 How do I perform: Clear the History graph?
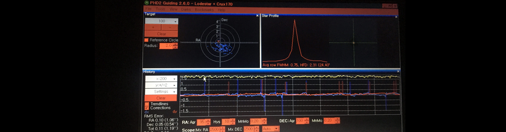(161, 98)
